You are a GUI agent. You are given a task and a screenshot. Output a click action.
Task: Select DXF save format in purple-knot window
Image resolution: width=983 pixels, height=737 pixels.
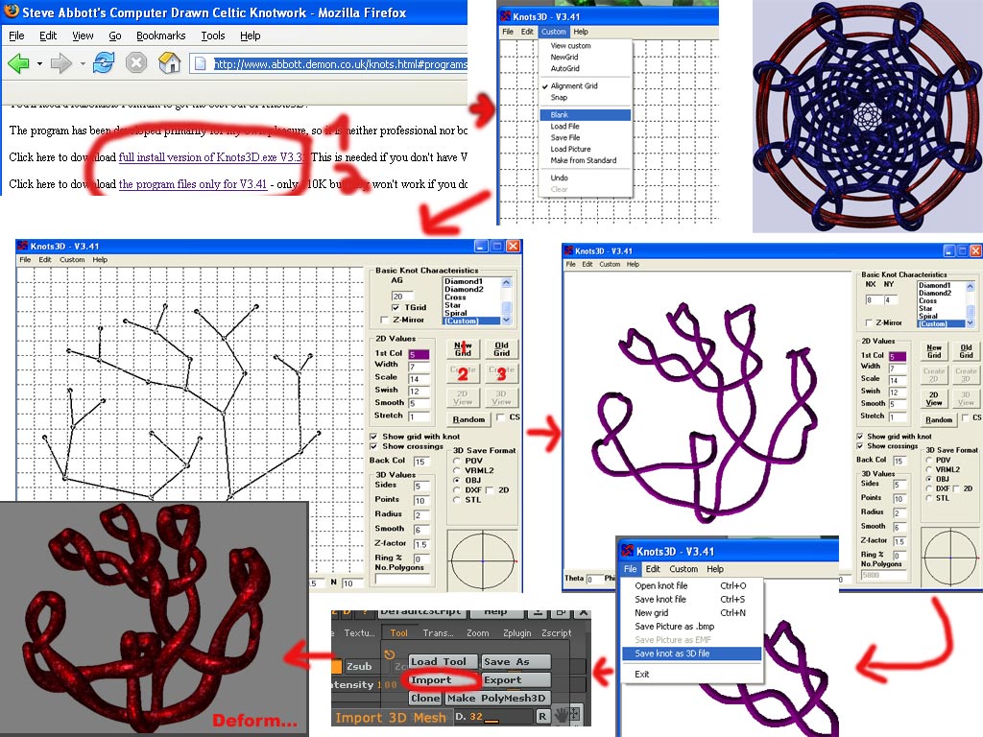point(929,488)
